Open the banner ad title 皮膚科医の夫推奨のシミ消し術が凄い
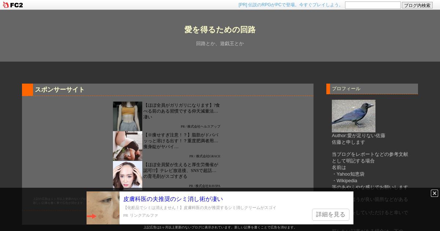440x231 pixels. pos(173,199)
